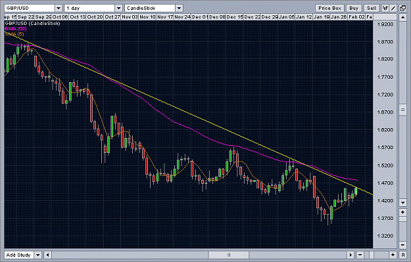
Task: Click the vertical scroll down arrow
Action: (402, 202)
